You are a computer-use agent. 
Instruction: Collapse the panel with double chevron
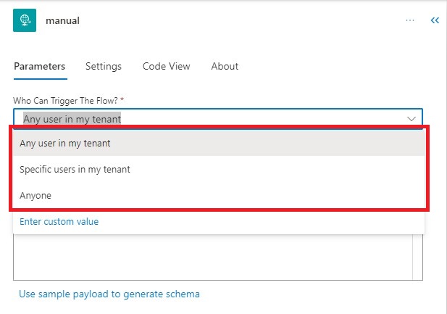(x=435, y=20)
